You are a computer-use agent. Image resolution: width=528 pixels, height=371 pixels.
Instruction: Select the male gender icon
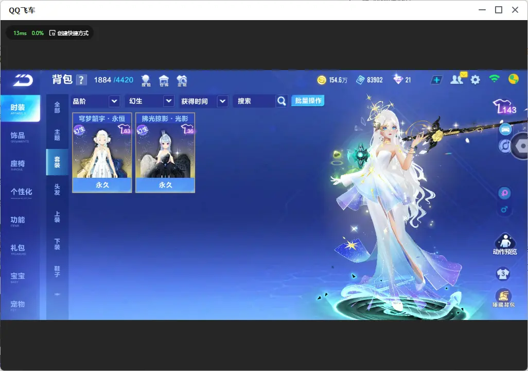504,209
